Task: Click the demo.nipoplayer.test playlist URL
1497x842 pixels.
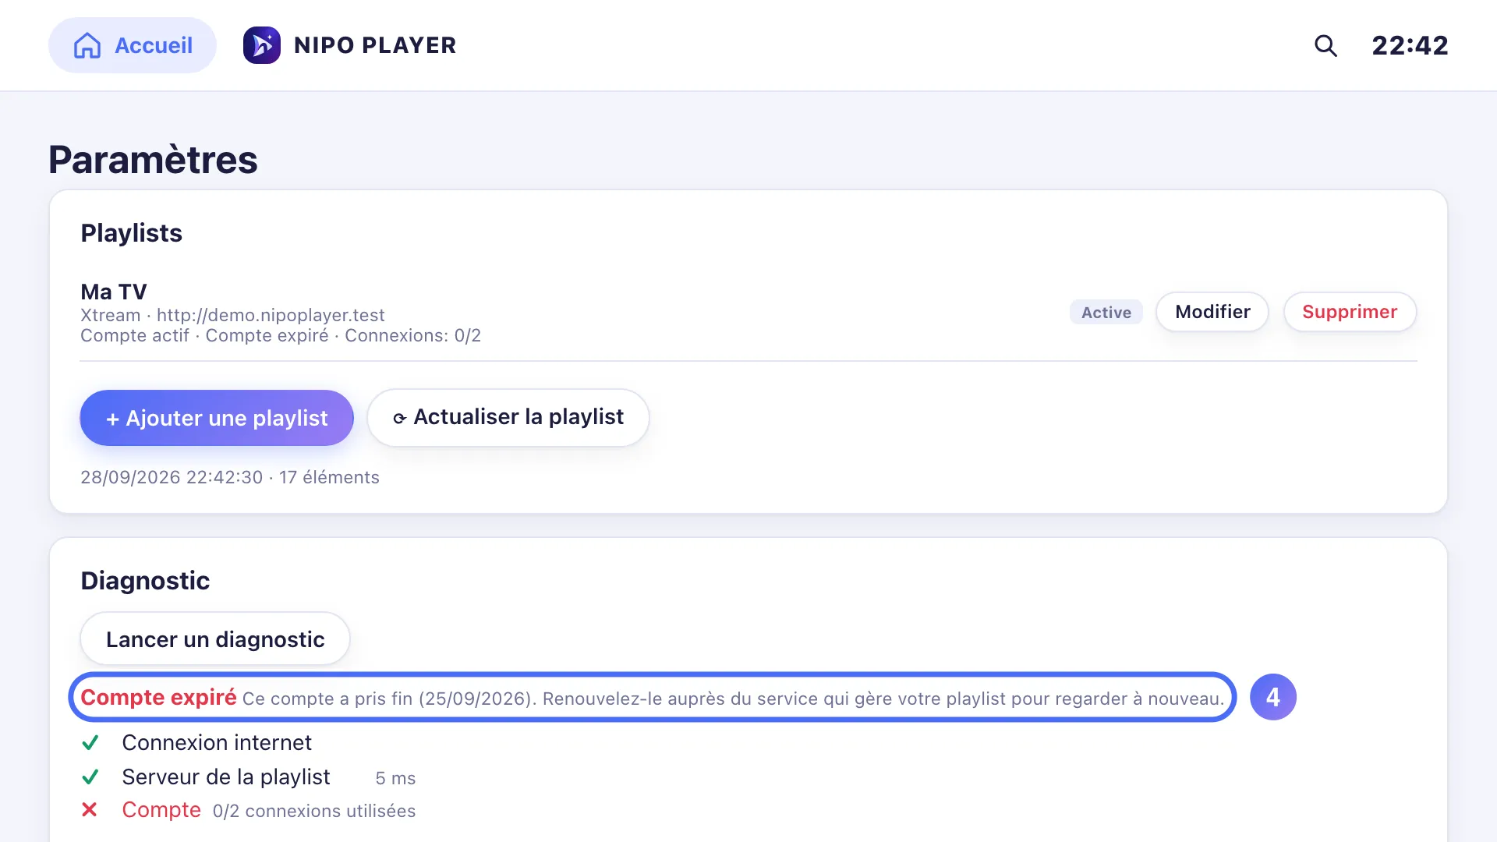Action: [271, 315]
